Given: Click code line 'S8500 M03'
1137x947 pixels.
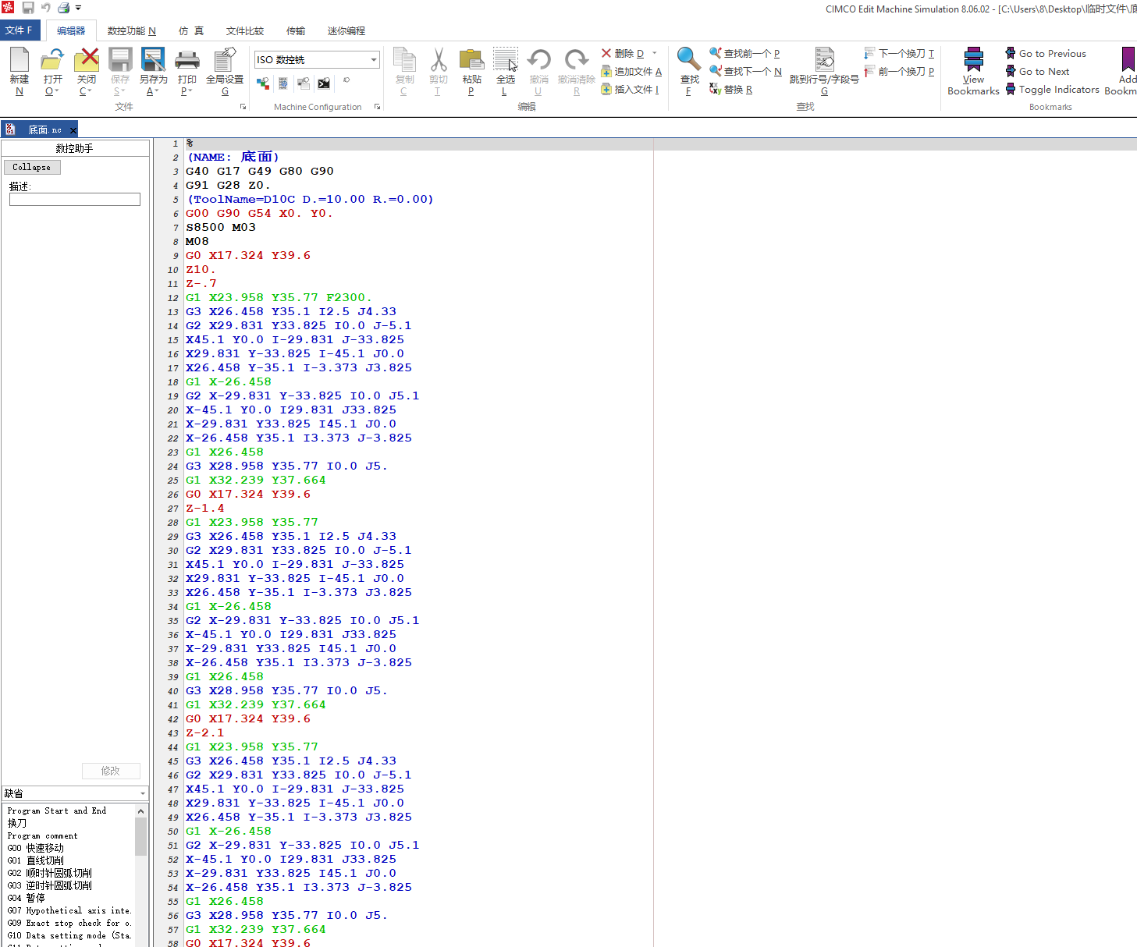Looking at the screenshot, I should point(221,228).
